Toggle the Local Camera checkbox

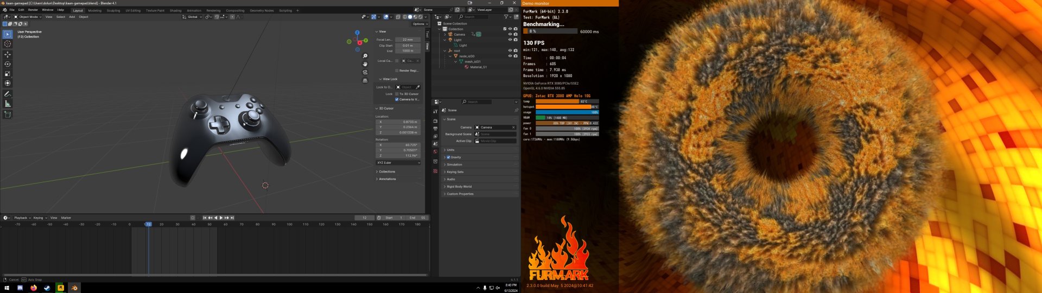pyautogui.click(x=397, y=61)
